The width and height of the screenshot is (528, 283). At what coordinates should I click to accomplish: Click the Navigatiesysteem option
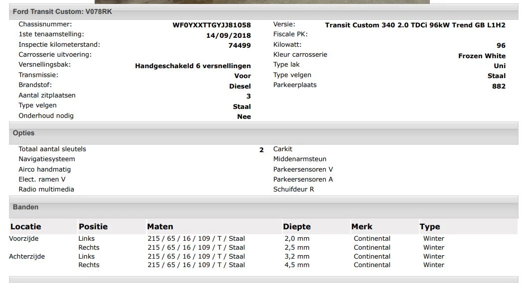(47, 159)
